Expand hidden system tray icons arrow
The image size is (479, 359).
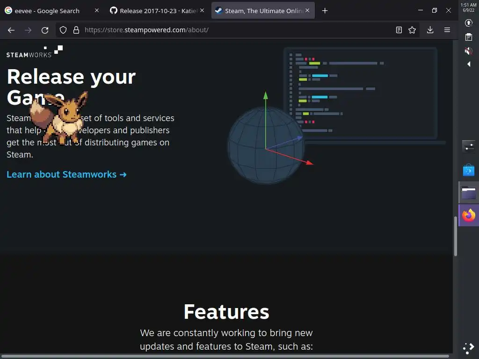[469, 64]
